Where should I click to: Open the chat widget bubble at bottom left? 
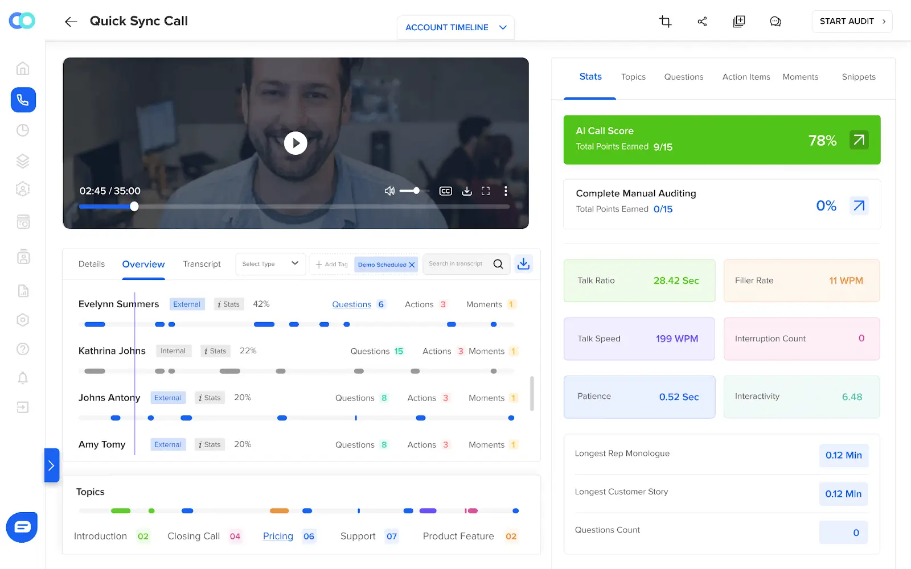21,527
